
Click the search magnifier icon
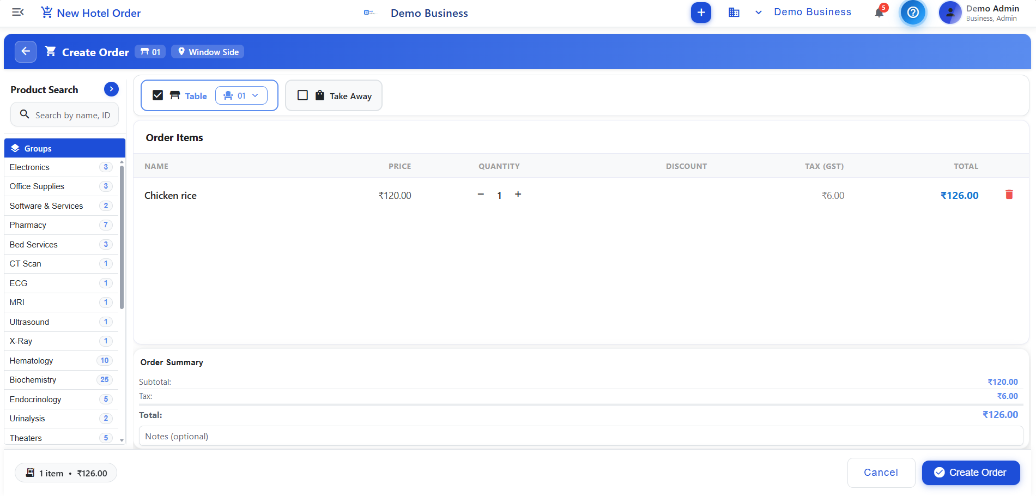pyautogui.click(x=25, y=114)
